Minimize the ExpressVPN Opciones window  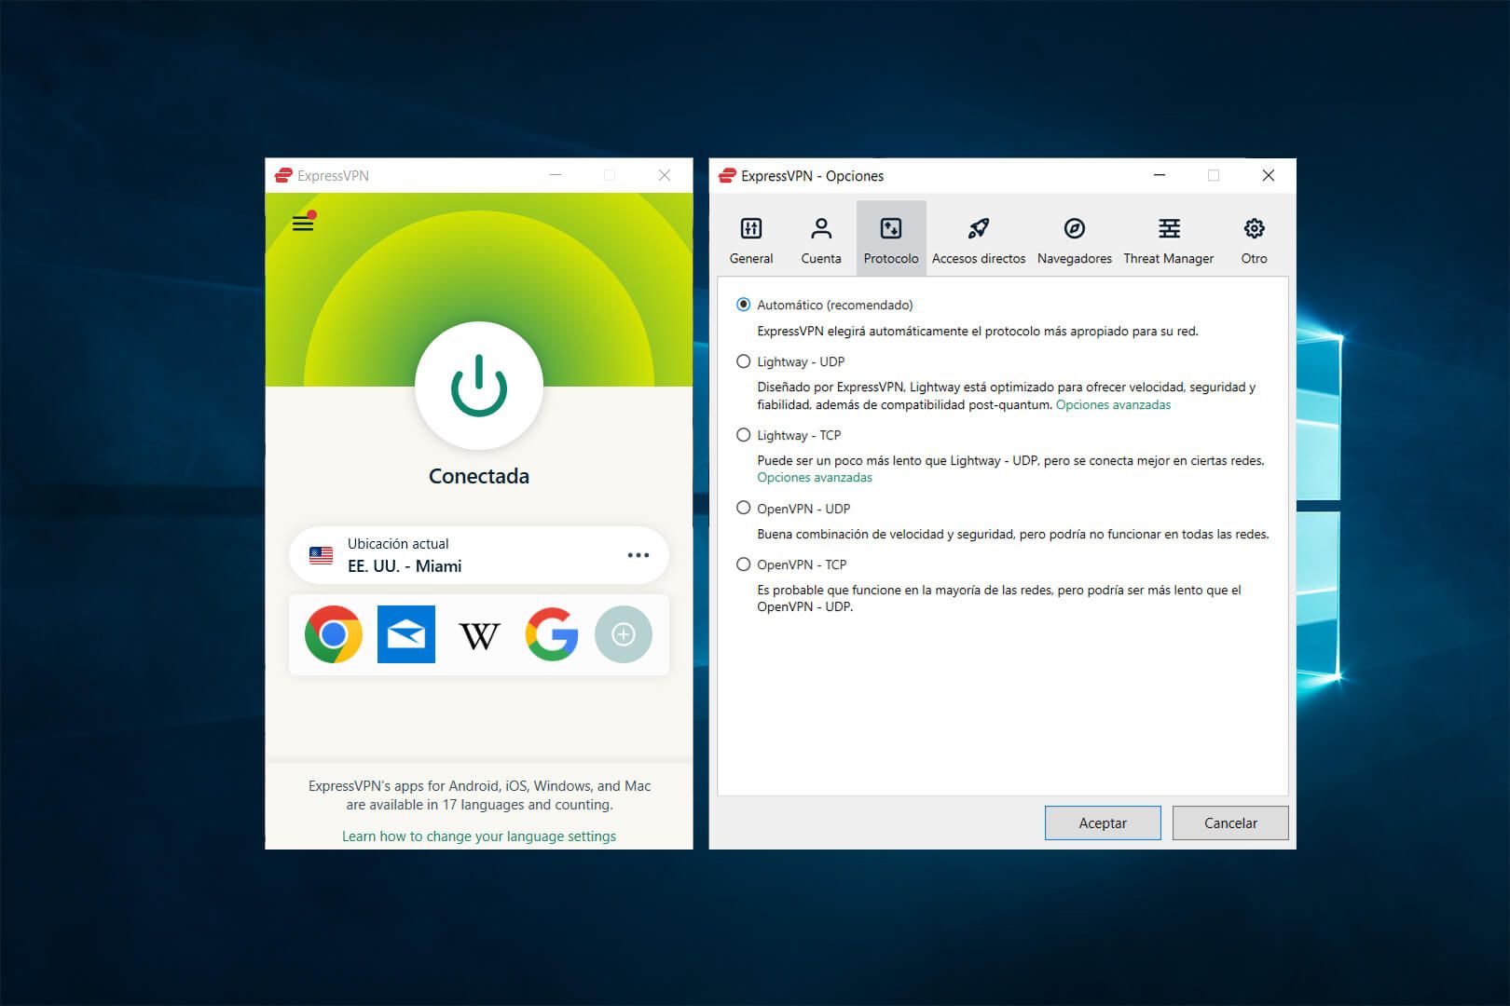[x=1160, y=175]
